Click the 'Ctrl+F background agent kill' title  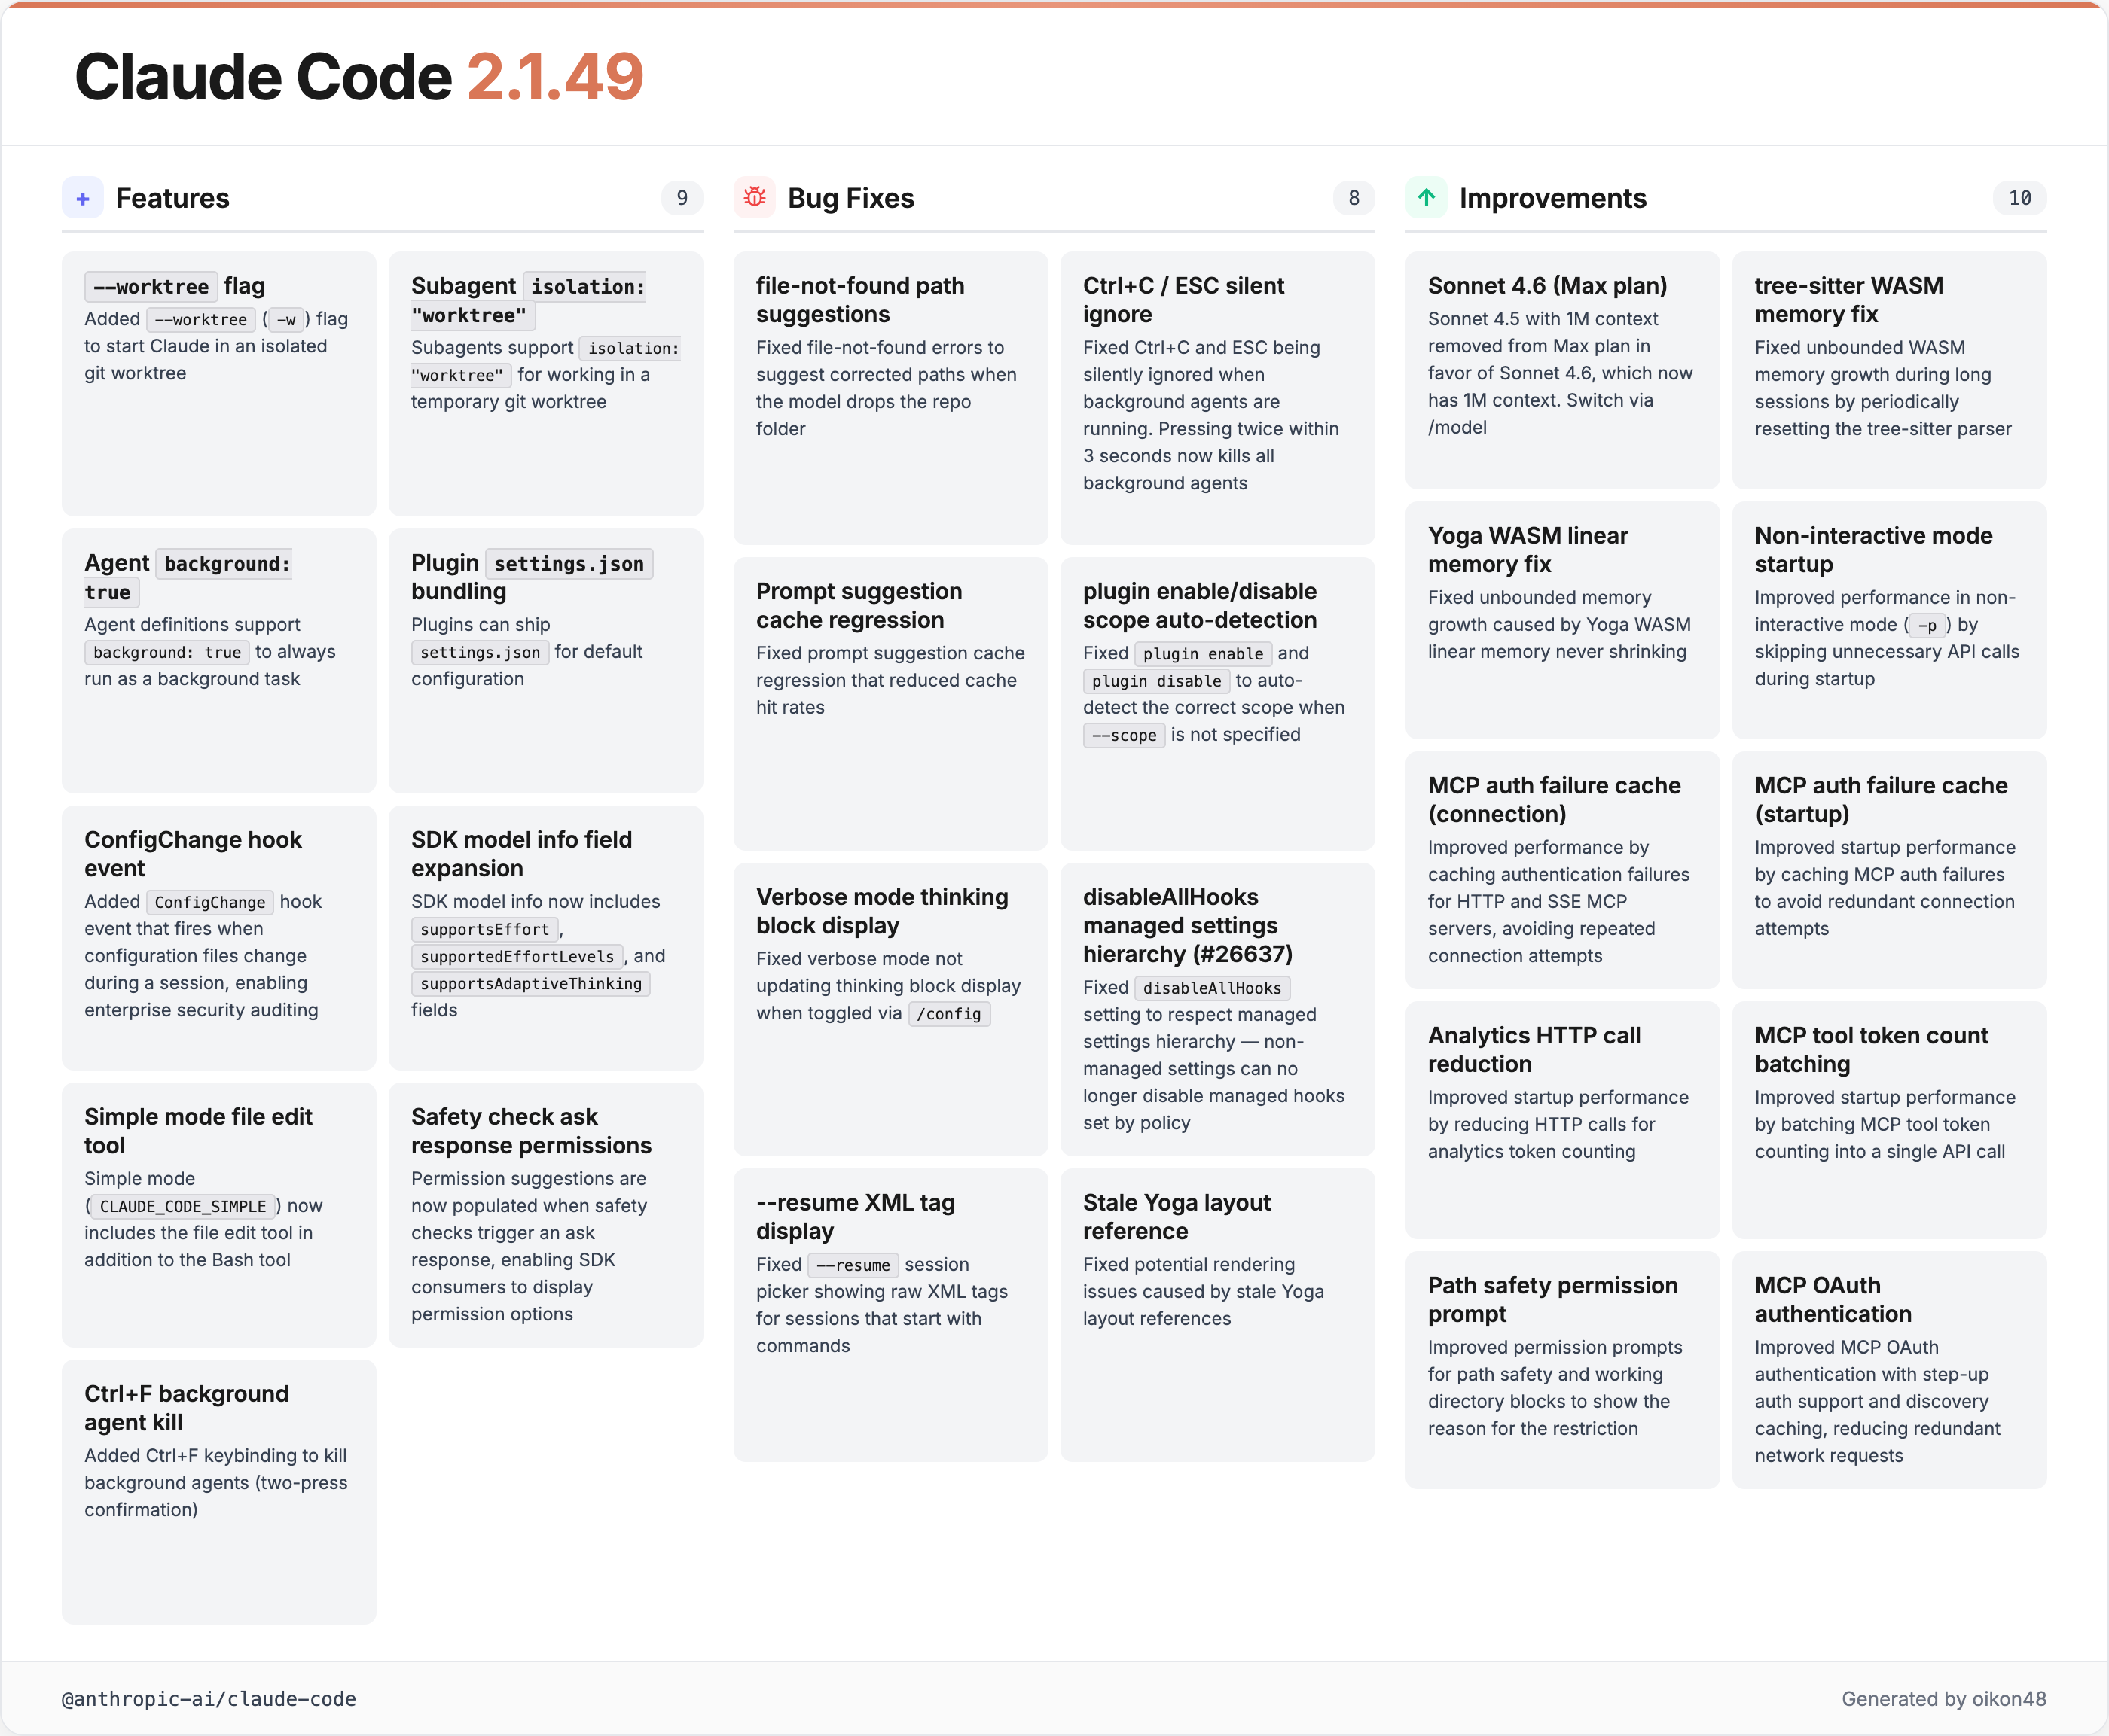coord(187,1408)
